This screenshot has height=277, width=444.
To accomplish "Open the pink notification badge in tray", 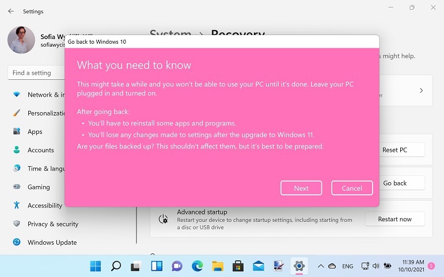I will click(431, 266).
